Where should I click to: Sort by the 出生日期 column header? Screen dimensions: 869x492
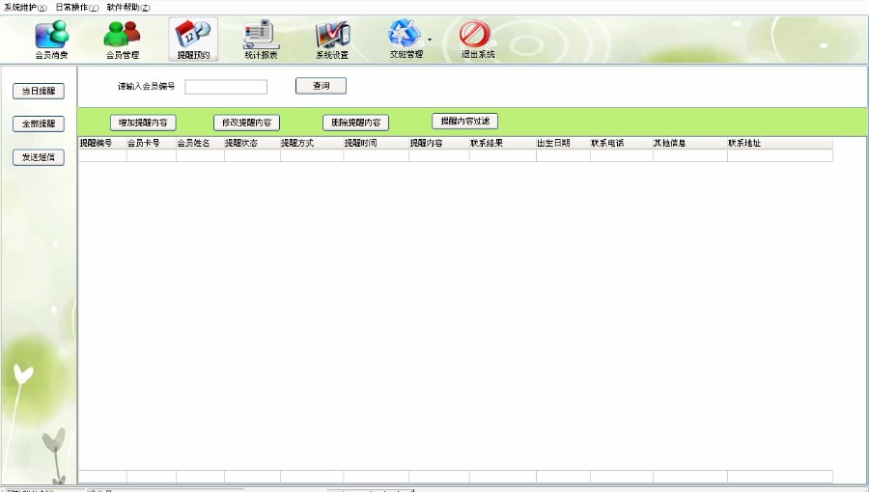point(563,143)
